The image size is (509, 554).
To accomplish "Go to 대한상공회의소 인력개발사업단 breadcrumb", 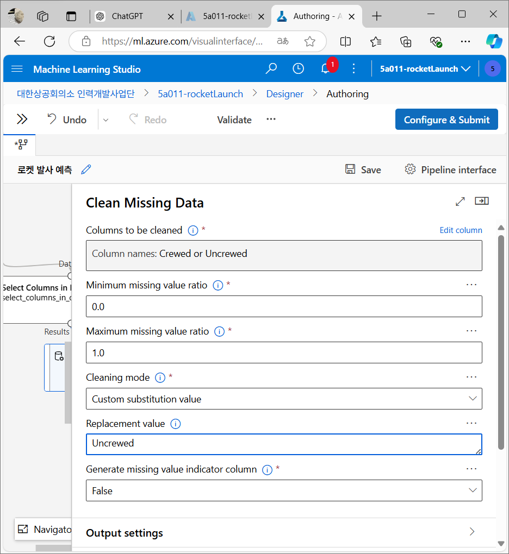I will [x=76, y=94].
